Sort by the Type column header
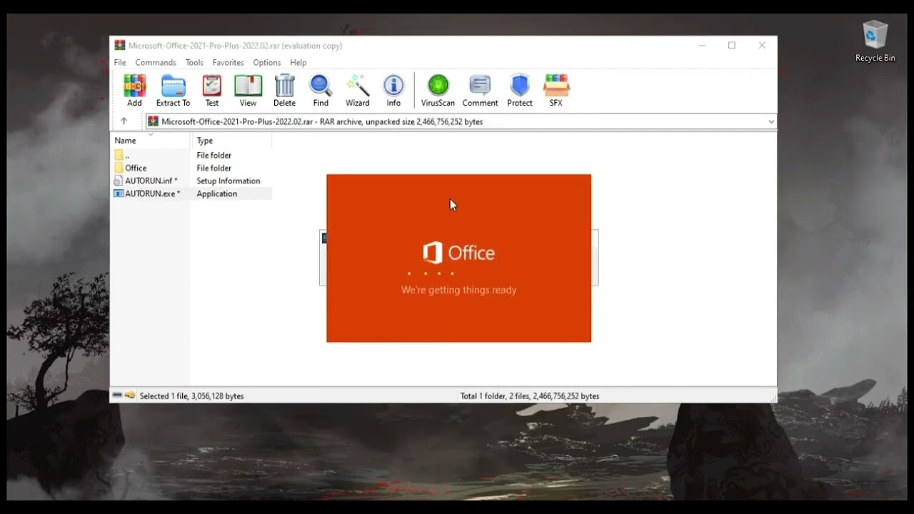 click(x=231, y=141)
